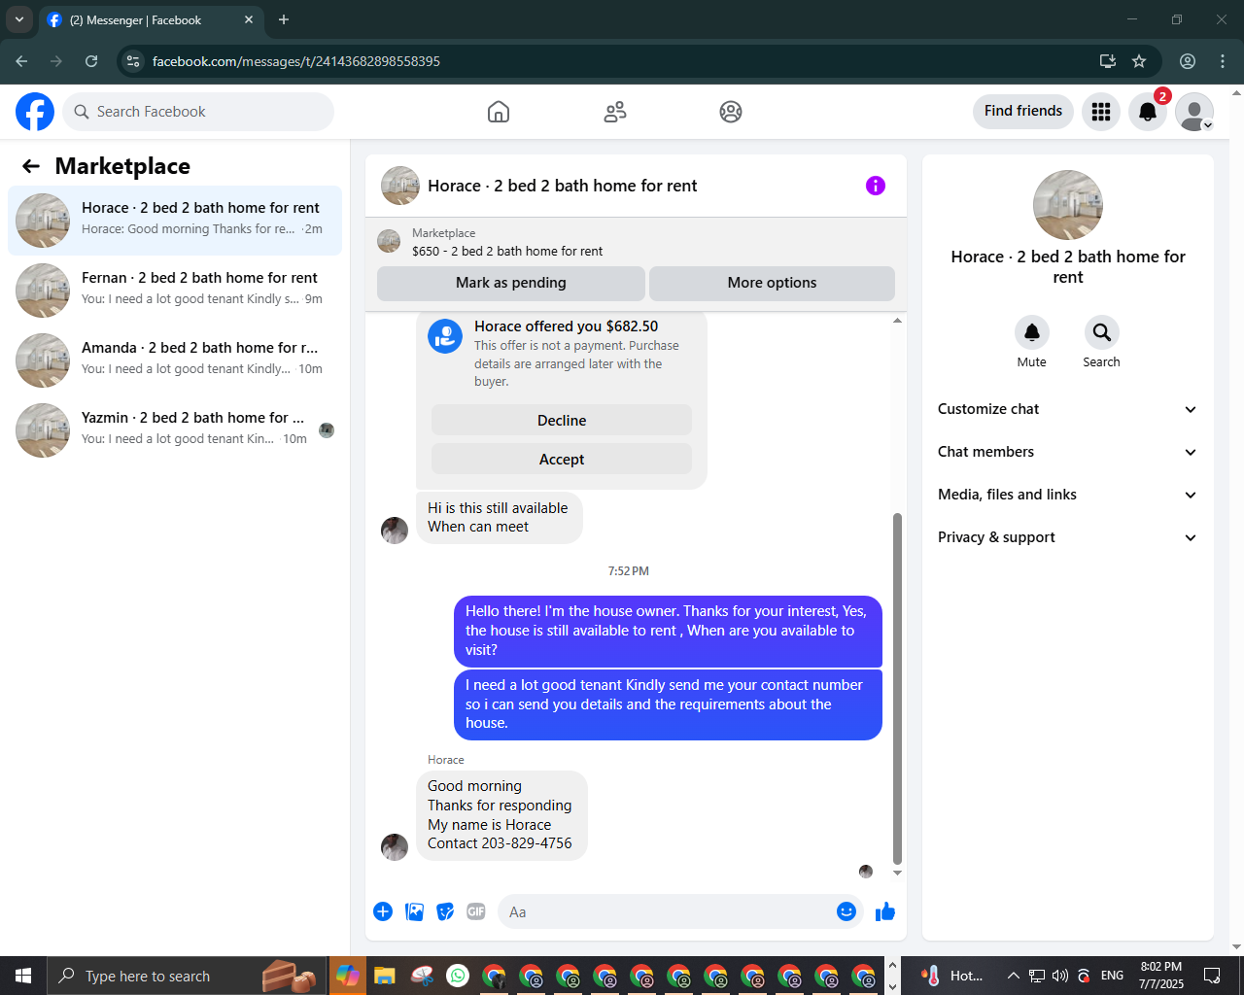Open Fernan conversation in the list
Screen dimensions: 1244x995
tap(175, 291)
